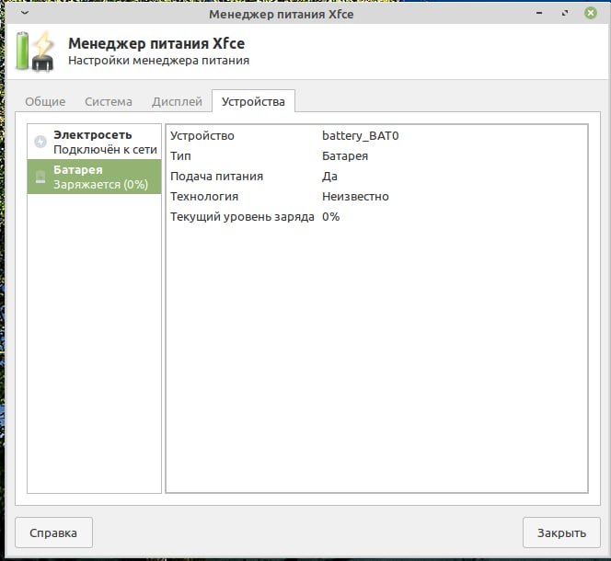Screen dimensions: 611x561
Task: Click the Батарея battery icon in list
Action: point(40,177)
